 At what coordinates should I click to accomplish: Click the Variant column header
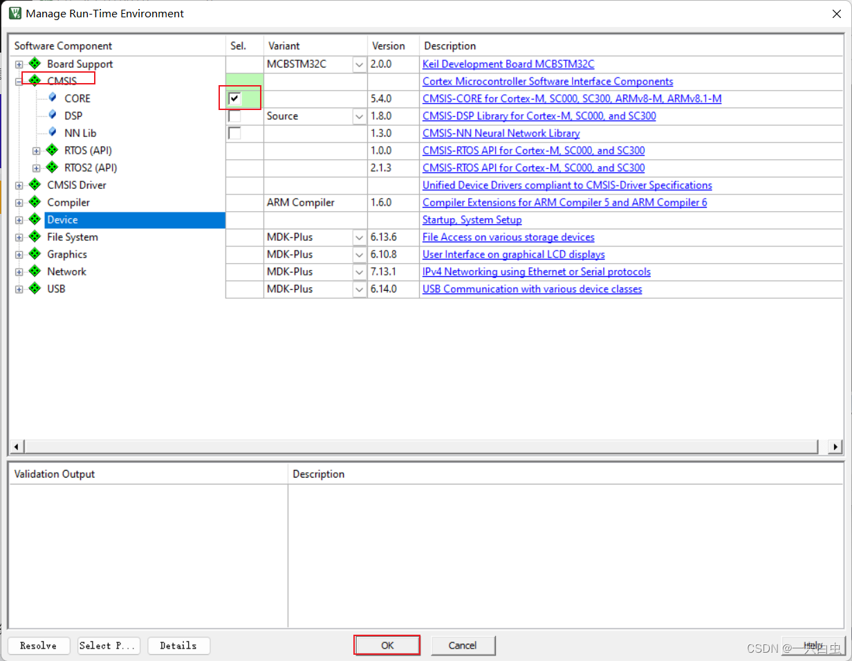click(315, 46)
